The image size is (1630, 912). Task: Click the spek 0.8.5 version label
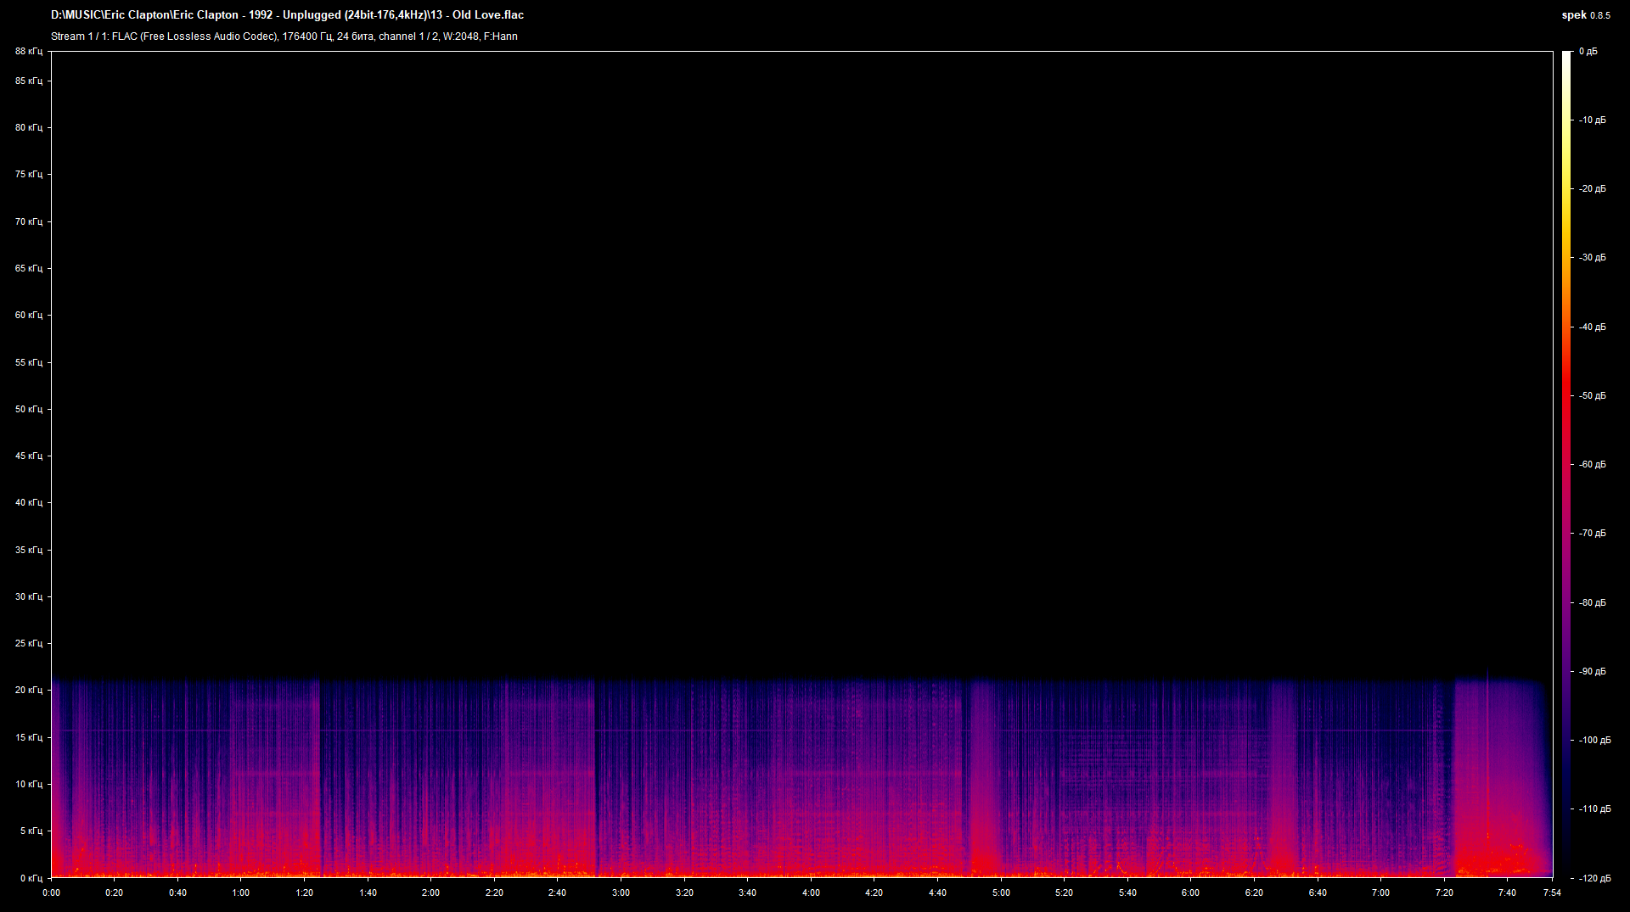(x=1586, y=14)
